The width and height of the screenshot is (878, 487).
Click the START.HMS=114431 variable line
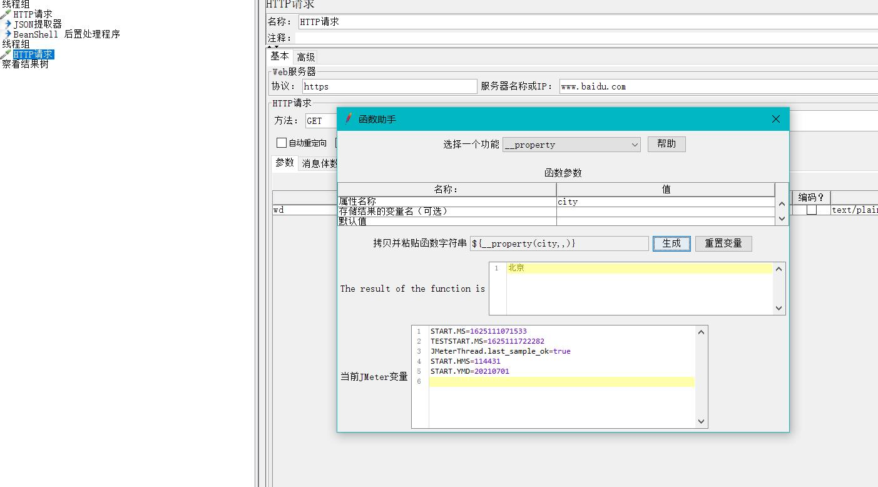(x=466, y=361)
